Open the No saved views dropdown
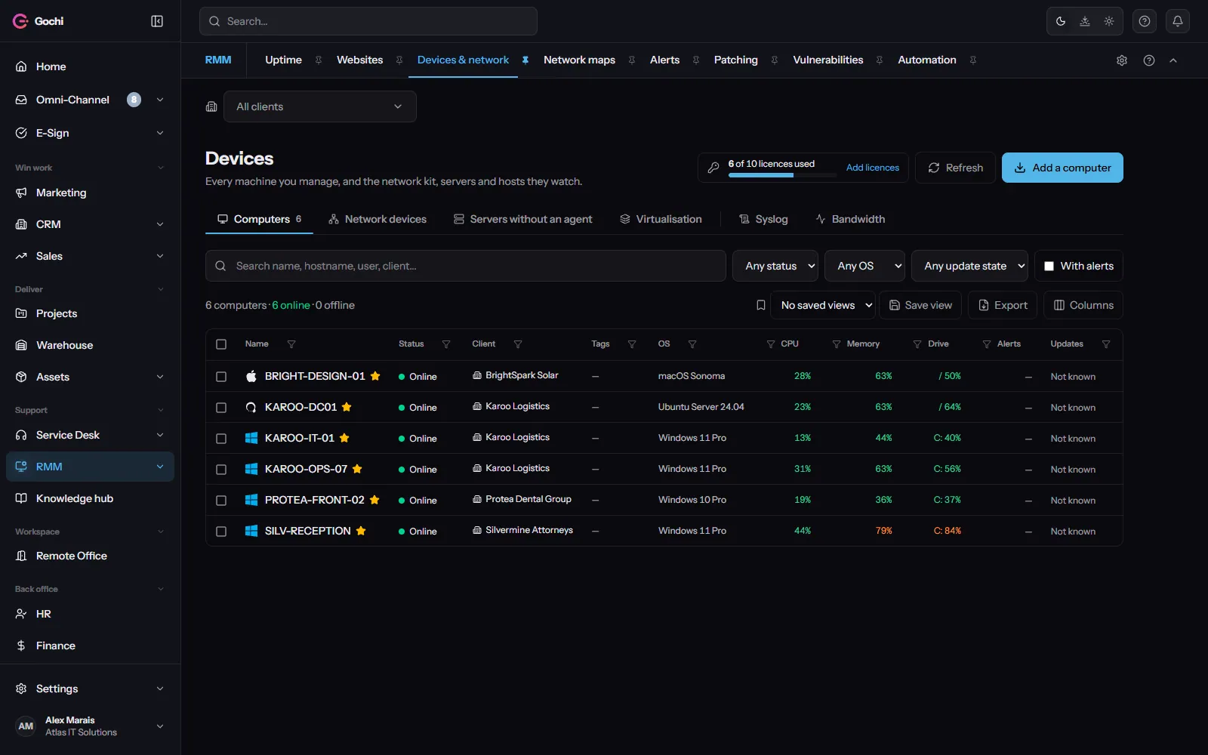 822,305
